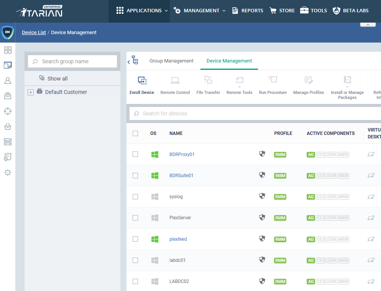The image size is (381, 291).
Task: Focus the Search group name field
Action: point(72,61)
